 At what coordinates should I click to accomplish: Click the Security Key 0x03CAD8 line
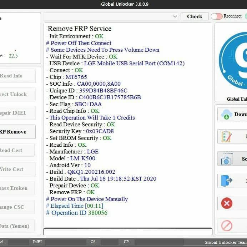coord(80,131)
